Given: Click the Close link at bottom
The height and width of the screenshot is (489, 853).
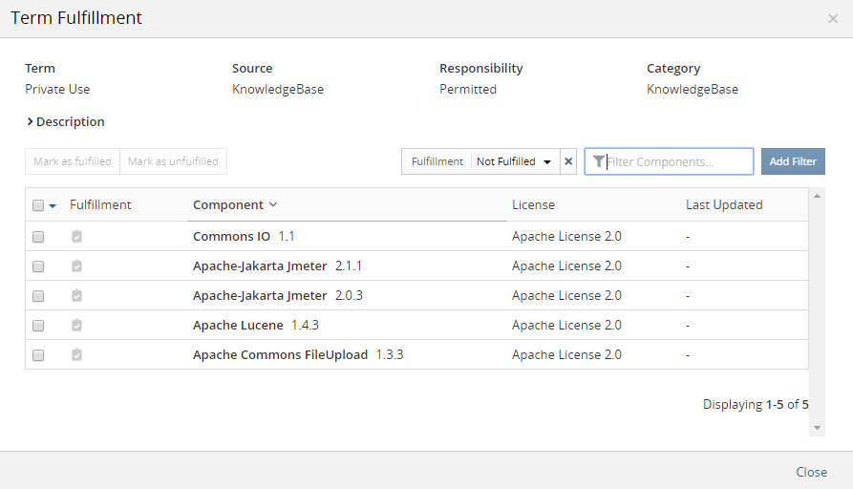Looking at the screenshot, I should (x=811, y=472).
